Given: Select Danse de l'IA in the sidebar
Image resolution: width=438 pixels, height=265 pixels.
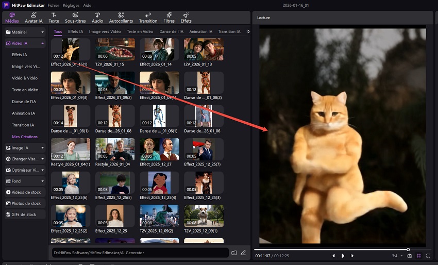Looking at the screenshot, I should pos(24,102).
